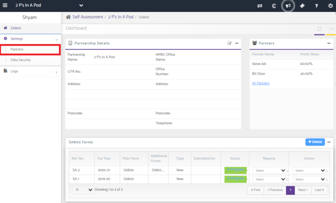
Task: Click the euro currency icon
Action: 274,6
